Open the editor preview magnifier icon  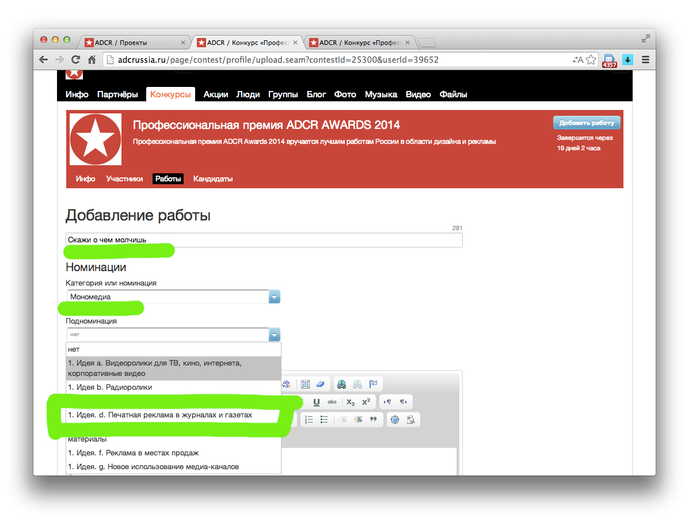tap(411, 420)
